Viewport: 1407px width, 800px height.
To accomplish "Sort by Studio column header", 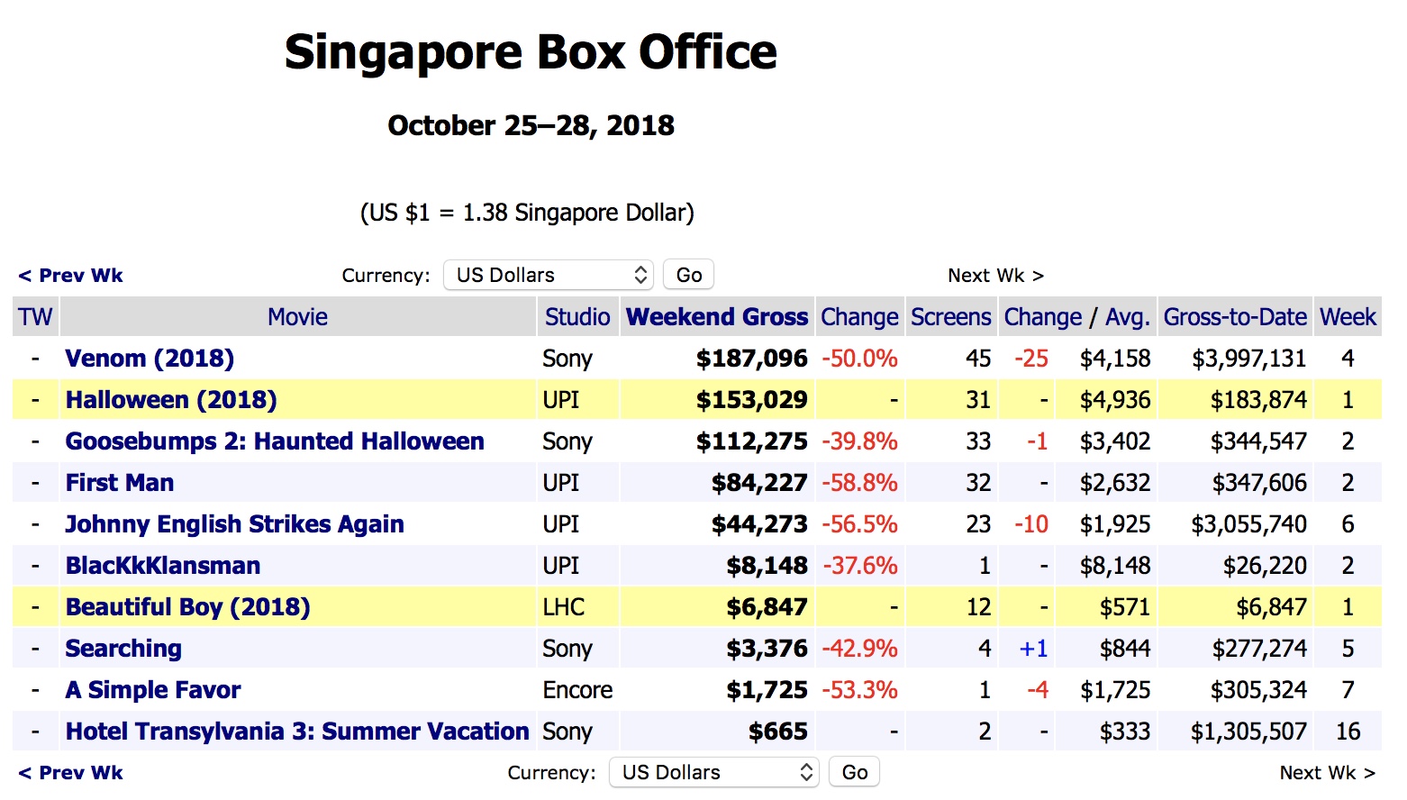I will 577,317.
